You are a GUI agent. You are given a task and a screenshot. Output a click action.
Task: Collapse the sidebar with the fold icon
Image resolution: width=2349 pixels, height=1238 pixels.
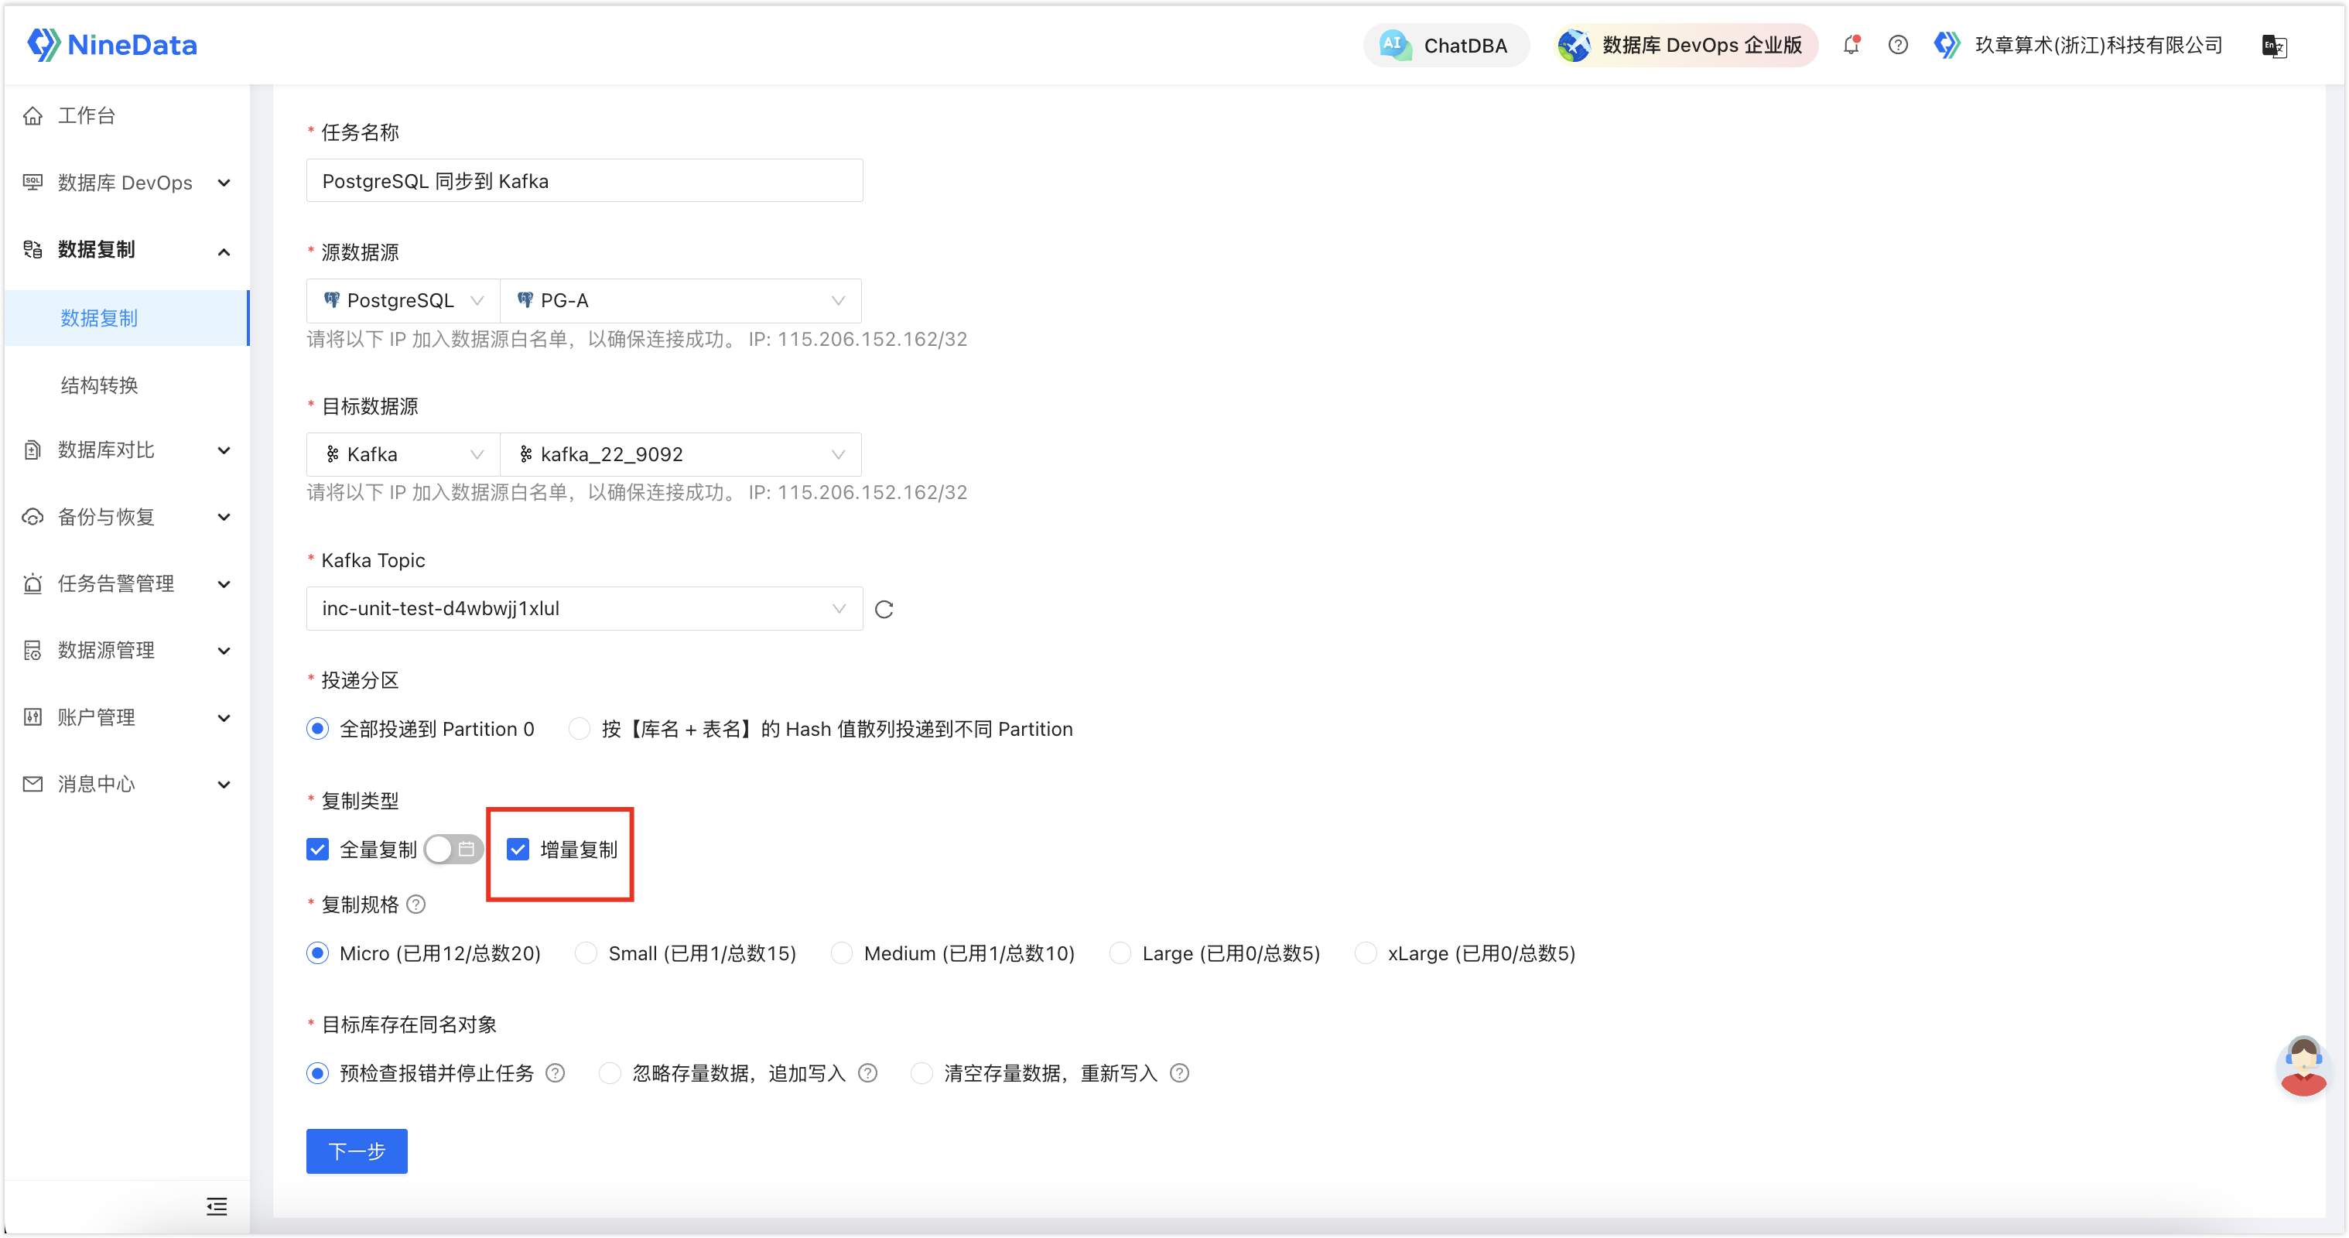click(x=216, y=1206)
